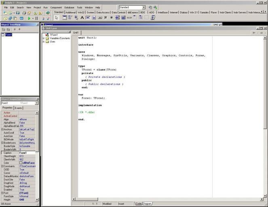The image size is (268, 207).
Task: Click the Open file toolbar icon
Action: (x=11, y=13)
